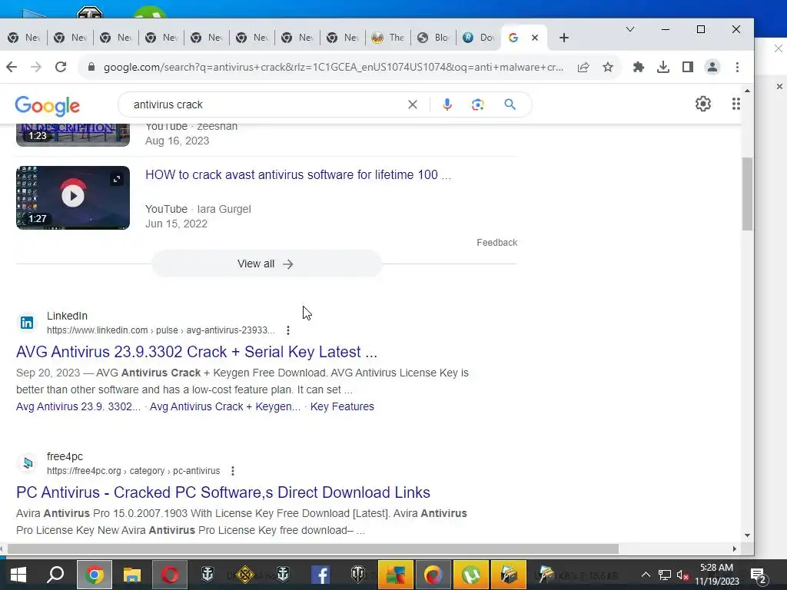Open the Chrome three-dot menu

pos(737,68)
